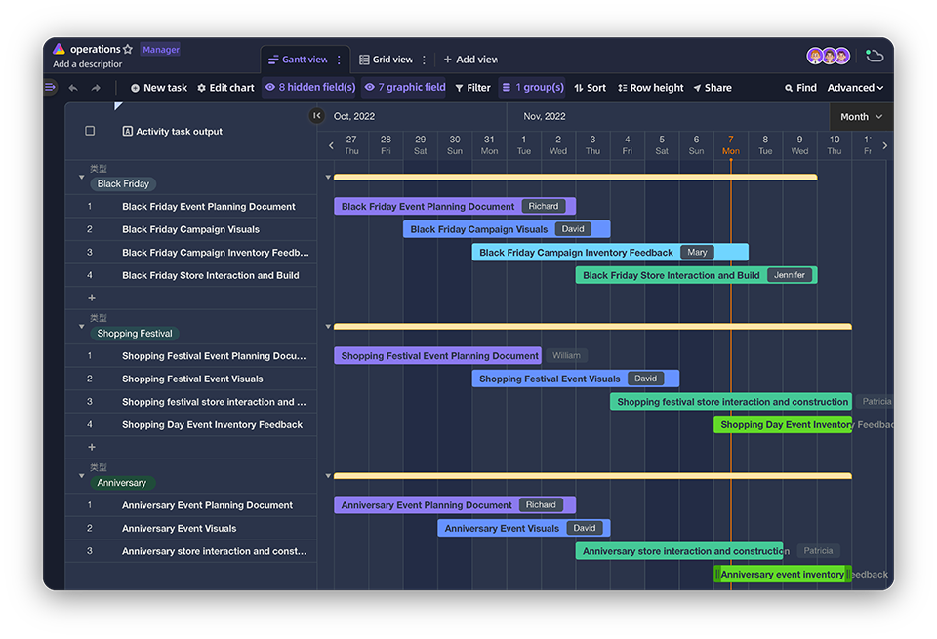The height and width of the screenshot is (639, 937).
Task: Click the redo arrow icon
Action: [x=96, y=88]
